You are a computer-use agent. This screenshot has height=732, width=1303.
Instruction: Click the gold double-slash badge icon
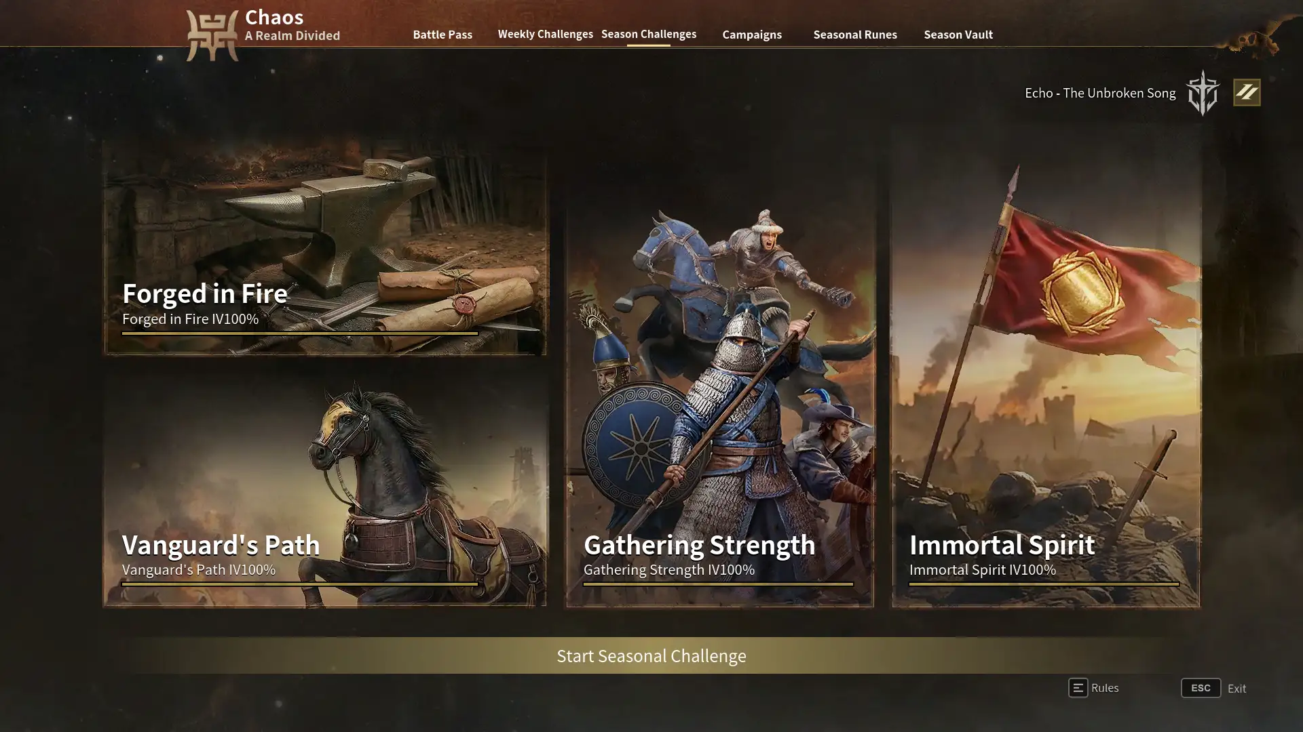click(1247, 92)
